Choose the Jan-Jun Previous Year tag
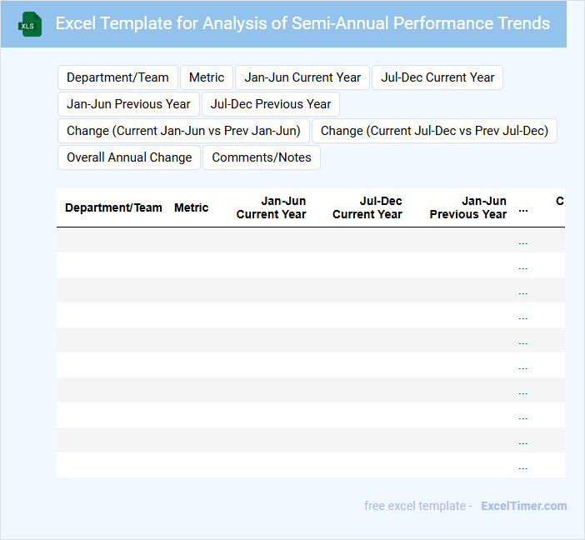Screen dimensions: 585x540 pos(128,104)
